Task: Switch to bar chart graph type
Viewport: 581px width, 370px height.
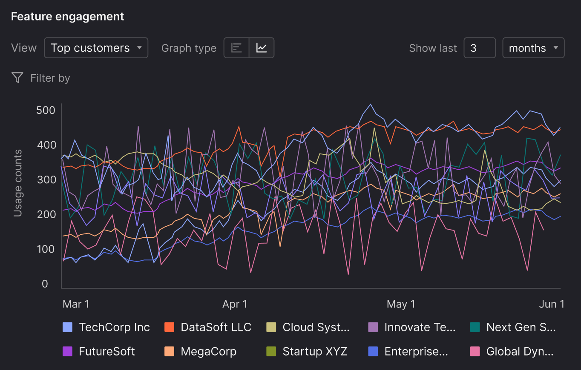Action: (x=236, y=48)
